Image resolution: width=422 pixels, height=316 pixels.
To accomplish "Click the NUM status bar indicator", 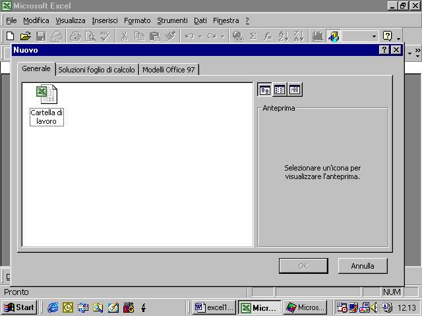I will click(392, 292).
